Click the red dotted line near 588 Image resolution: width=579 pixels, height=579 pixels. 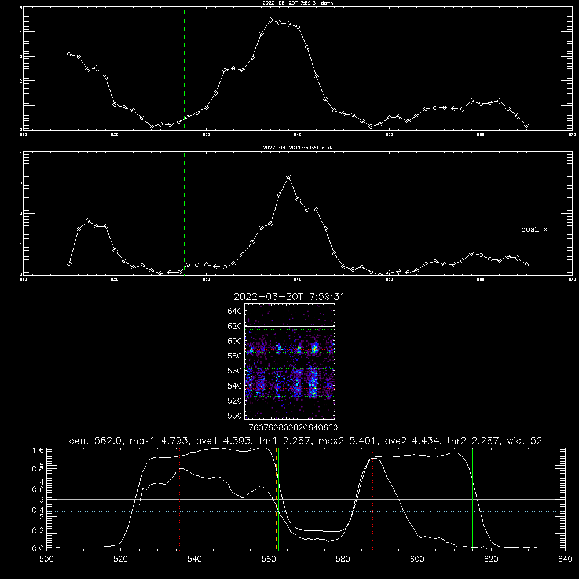tap(372, 499)
